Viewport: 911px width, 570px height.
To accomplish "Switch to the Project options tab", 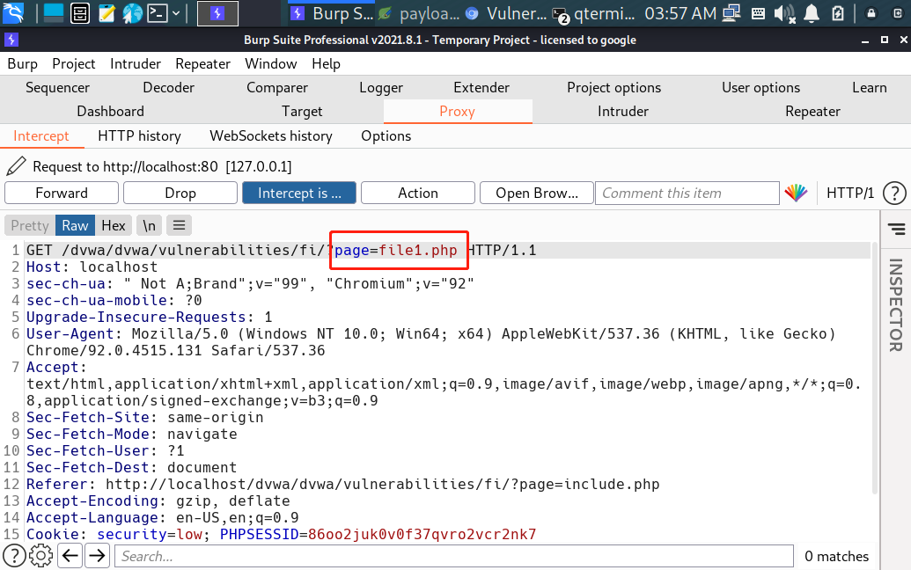I will click(x=614, y=88).
